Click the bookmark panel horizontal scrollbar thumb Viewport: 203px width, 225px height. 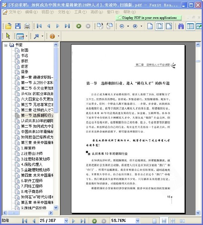(x=14, y=213)
